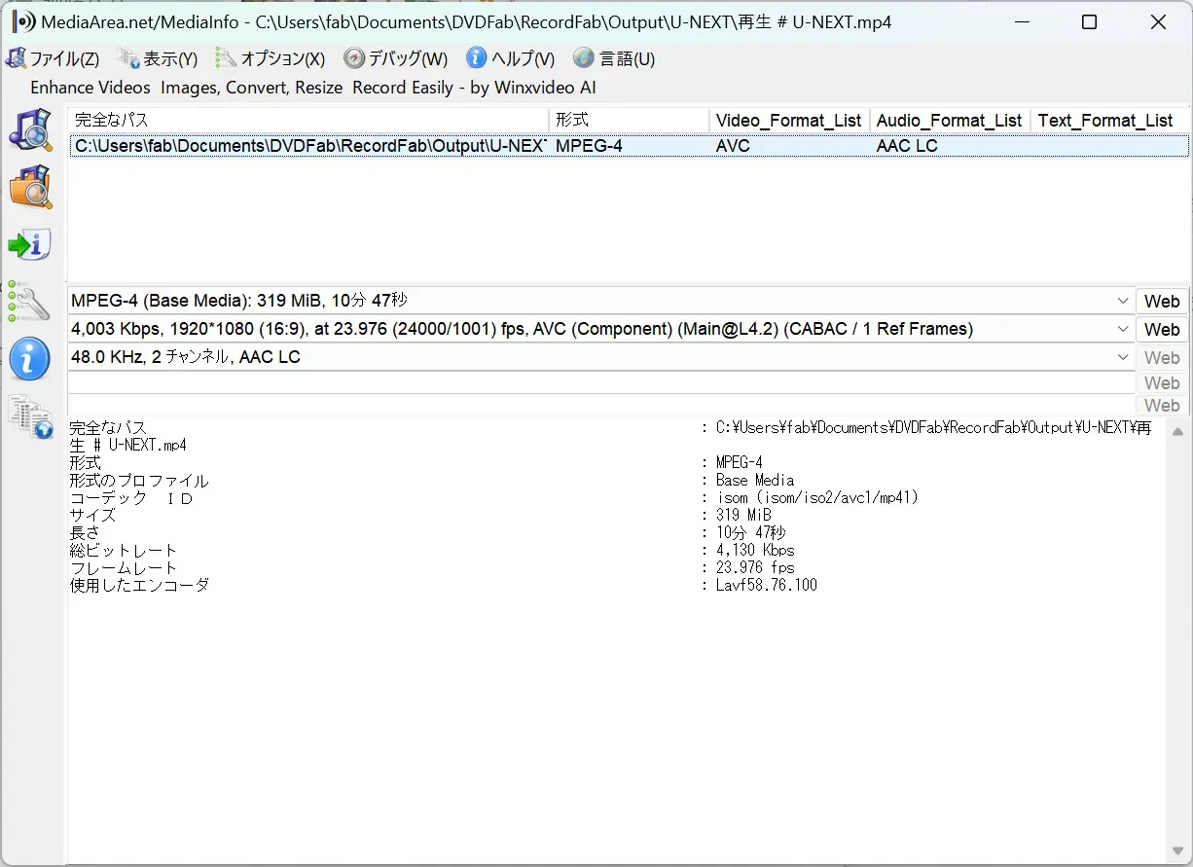The width and height of the screenshot is (1193, 867).
Task: Click the ファイル menu icon
Action: tap(16, 58)
